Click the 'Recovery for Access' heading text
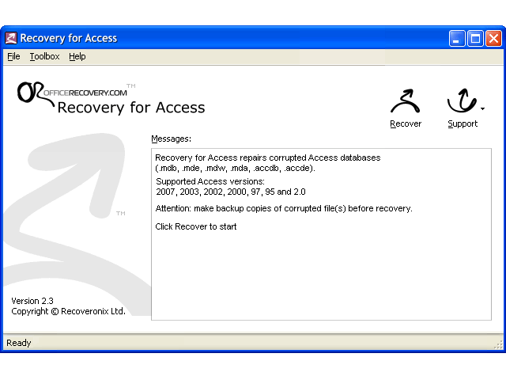Screen dimensions: 506x380 (131, 108)
